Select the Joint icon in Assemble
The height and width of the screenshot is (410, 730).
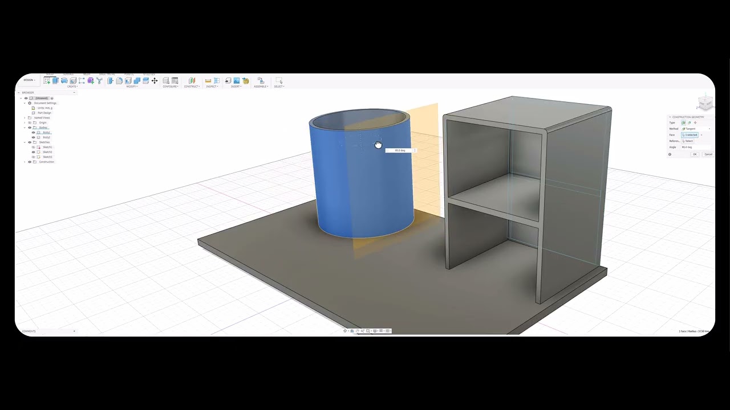tap(261, 81)
